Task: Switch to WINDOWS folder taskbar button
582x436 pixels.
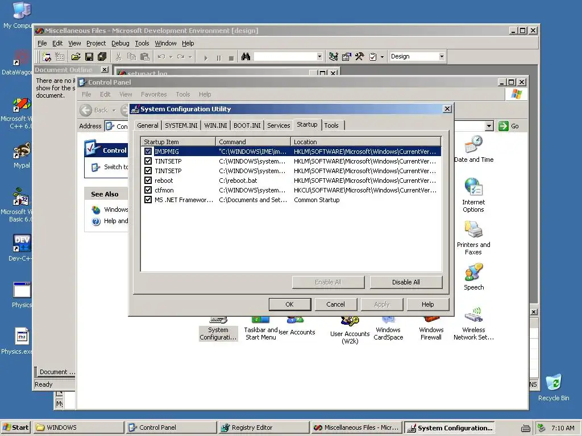Action: click(78, 427)
